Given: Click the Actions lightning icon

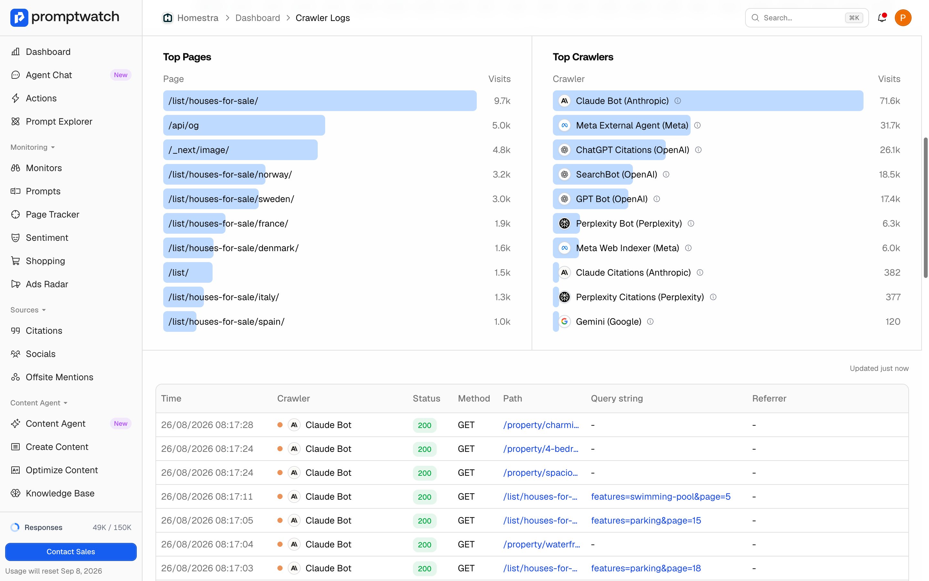Looking at the screenshot, I should click(x=15, y=98).
